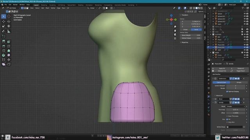
Task: Select the Measure tool
Action: pyautogui.click(x=9, y=31)
